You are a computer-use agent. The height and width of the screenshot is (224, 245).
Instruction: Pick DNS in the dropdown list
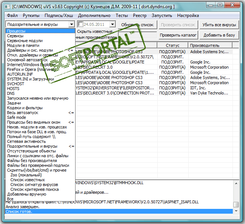pyautogui.click(x=40, y=93)
